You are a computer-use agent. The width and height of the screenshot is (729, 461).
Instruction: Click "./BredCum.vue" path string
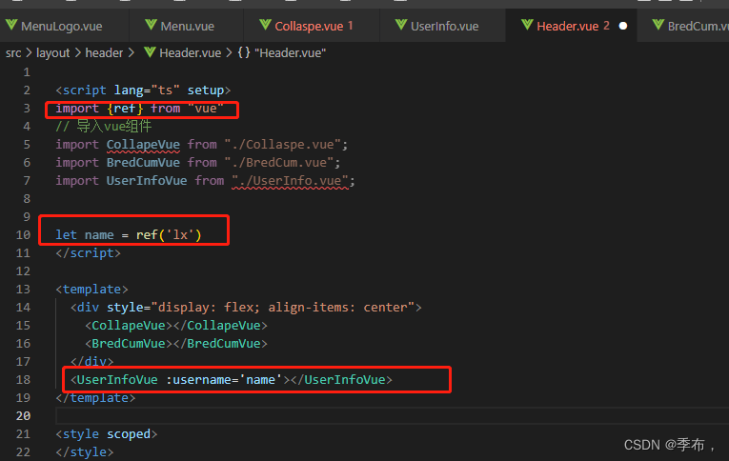click(279, 163)
